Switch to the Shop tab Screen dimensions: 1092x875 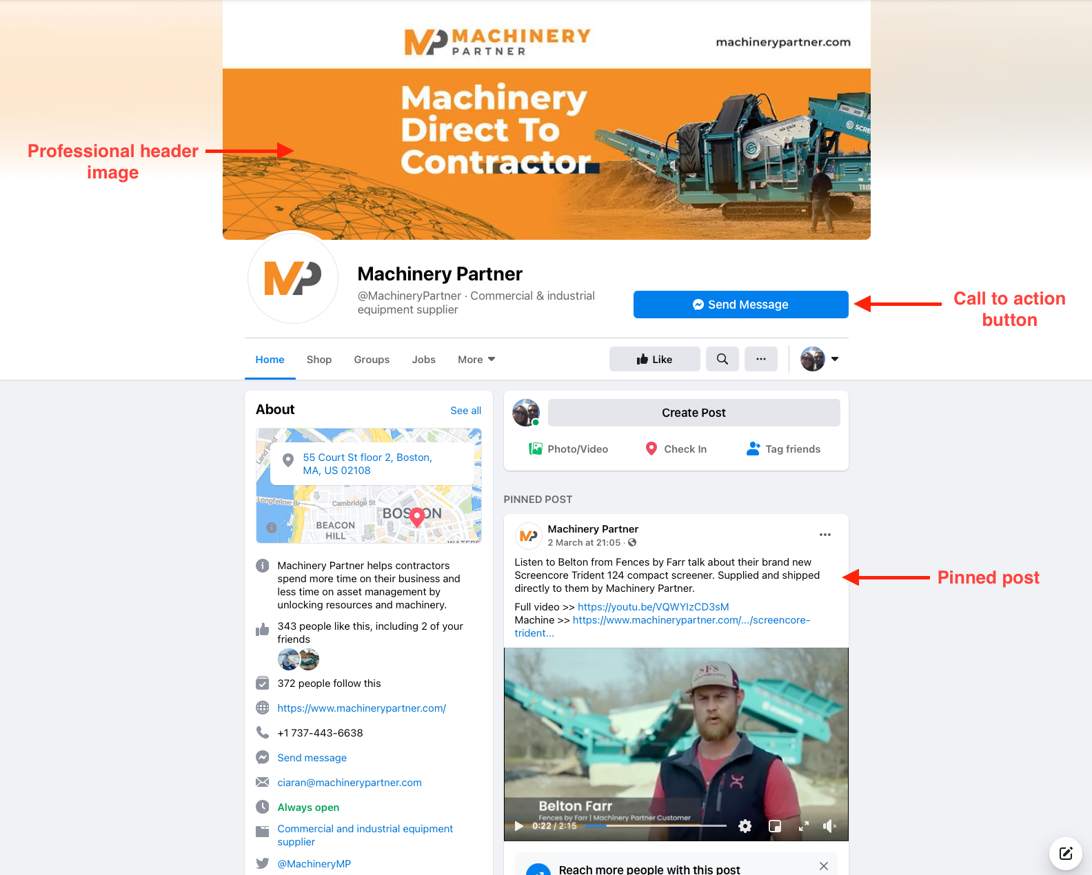point(319,360)
